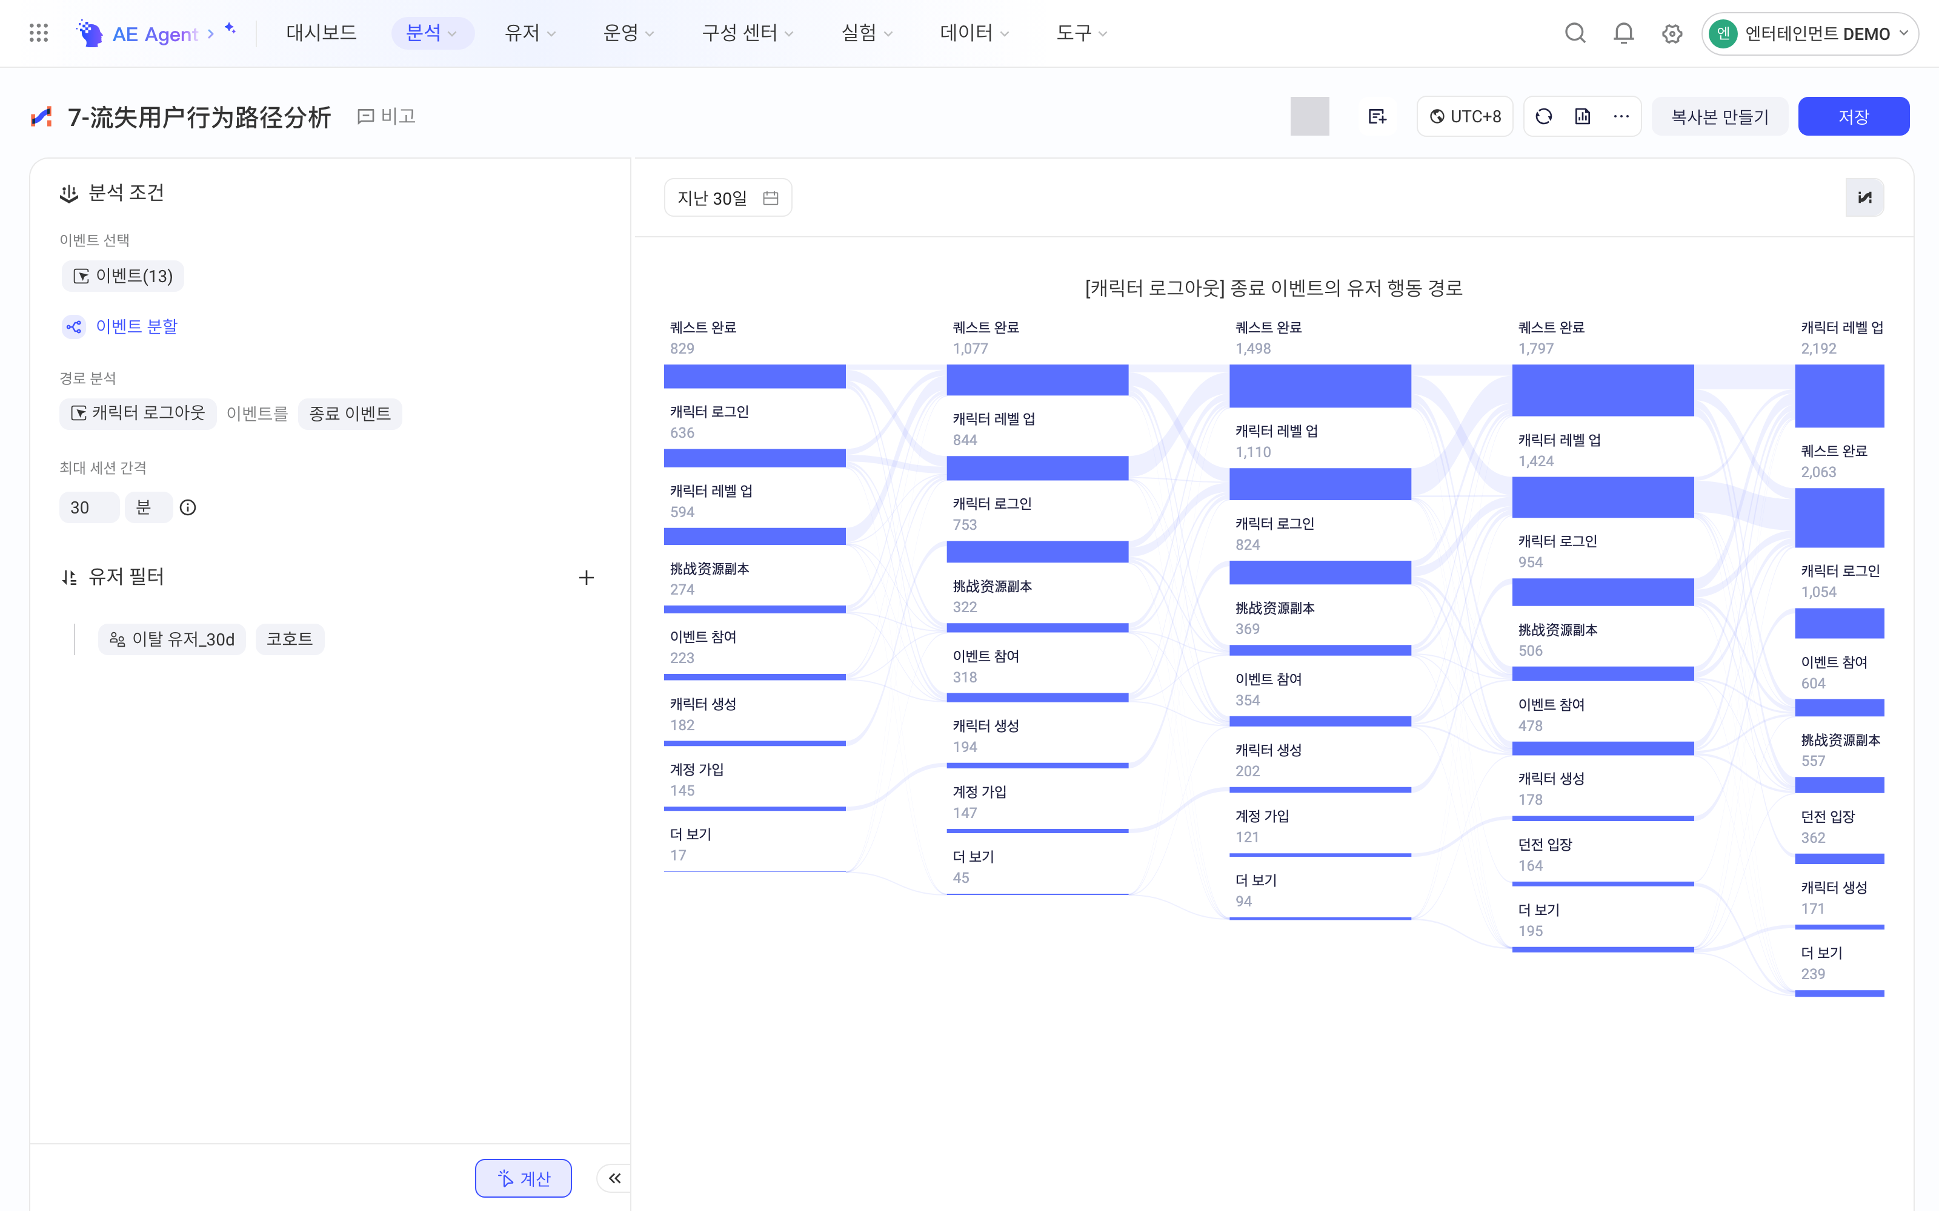The width and height of the screenshot is (1939, 1211).
Task: Open the 도구 dropdown menu
Action: pos(1081,33)
